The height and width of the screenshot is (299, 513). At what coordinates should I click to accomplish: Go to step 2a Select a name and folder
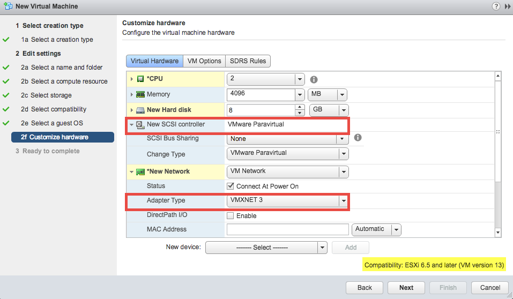point(62,68)
